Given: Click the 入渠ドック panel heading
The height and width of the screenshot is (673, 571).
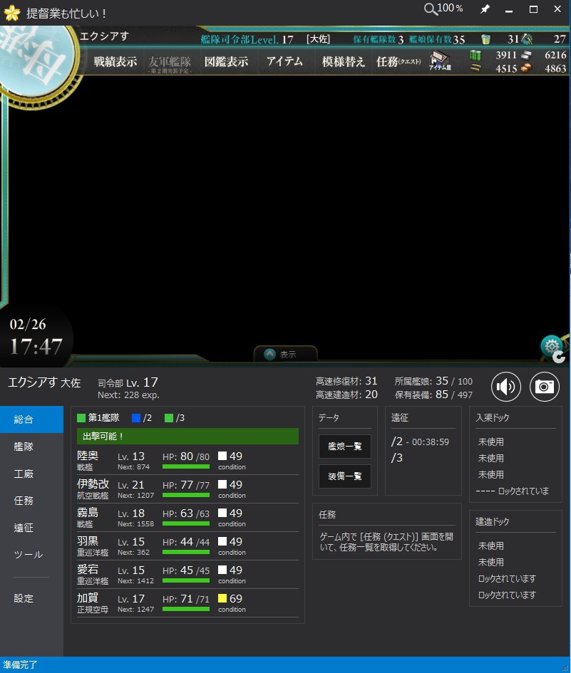Looking at the screenshot, I should point(493,417).
